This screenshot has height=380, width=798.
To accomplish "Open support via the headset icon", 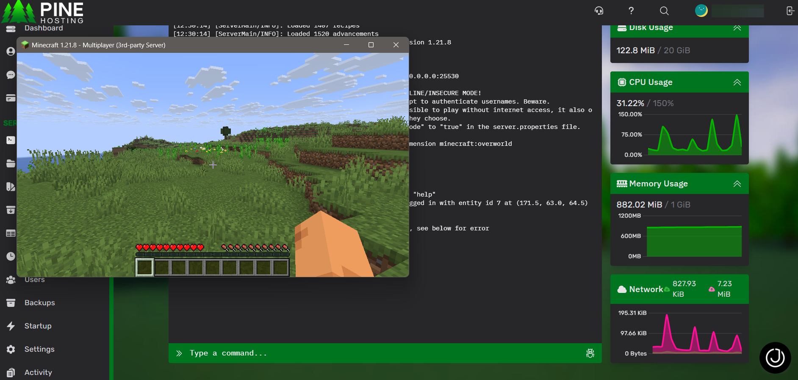I will 599,11.
